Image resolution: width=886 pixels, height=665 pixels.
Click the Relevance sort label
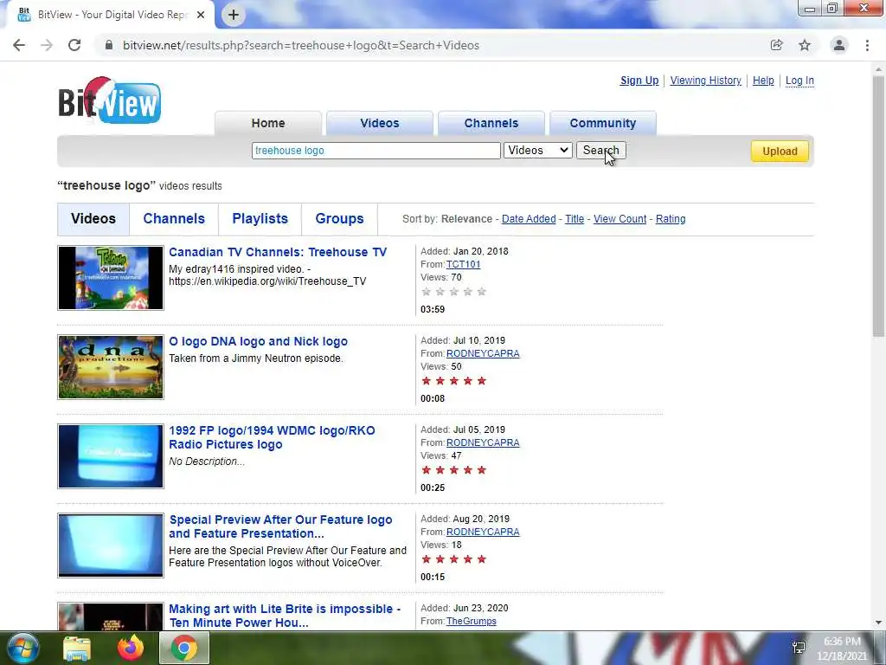point(466,219)
